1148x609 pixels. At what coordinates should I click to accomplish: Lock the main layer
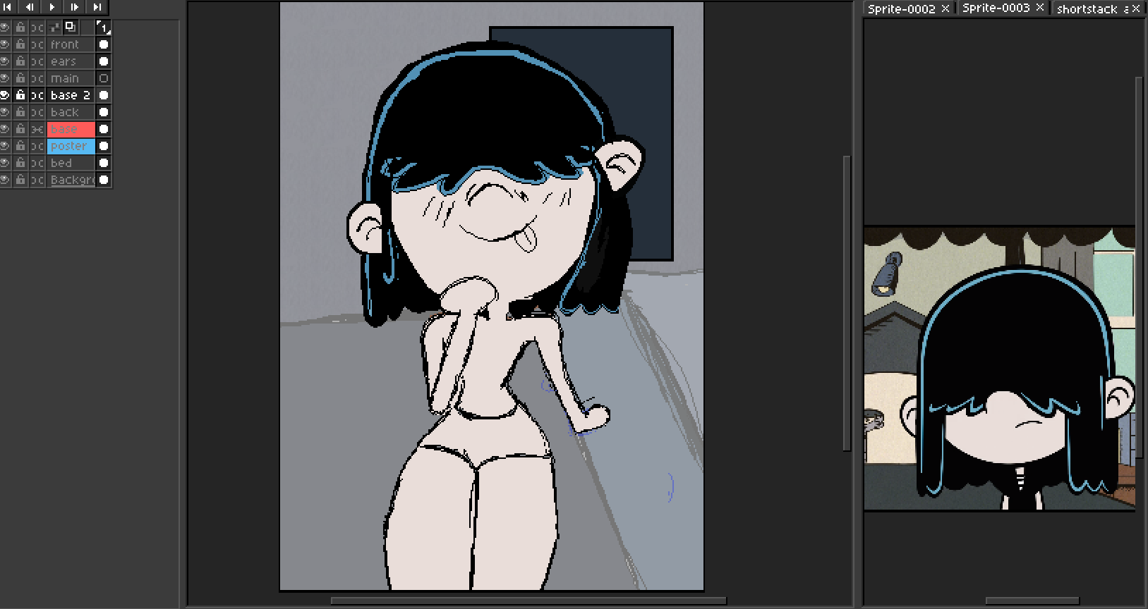coord(20,78)
